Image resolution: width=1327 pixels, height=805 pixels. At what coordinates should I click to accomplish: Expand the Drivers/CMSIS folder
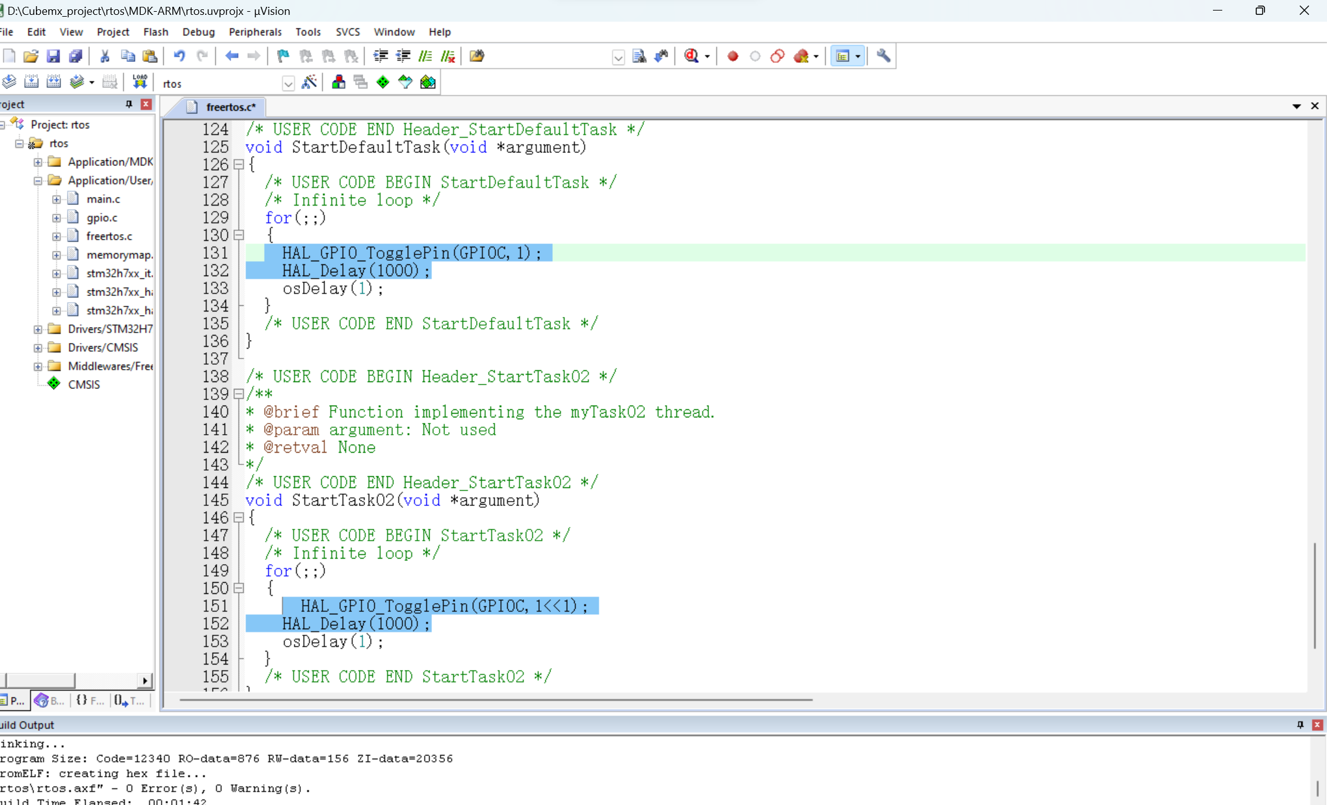(38, 348)
